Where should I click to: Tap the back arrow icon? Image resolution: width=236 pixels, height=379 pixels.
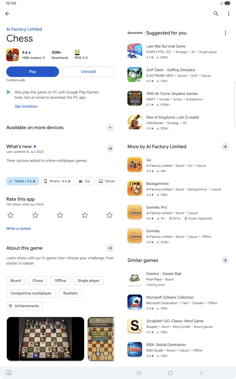point(8,14)
